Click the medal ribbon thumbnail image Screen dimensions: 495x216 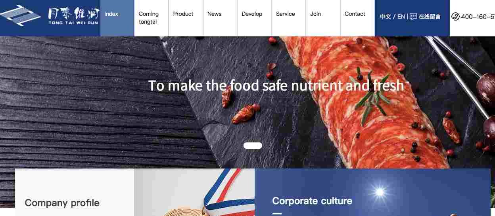(x=194, y=192)
